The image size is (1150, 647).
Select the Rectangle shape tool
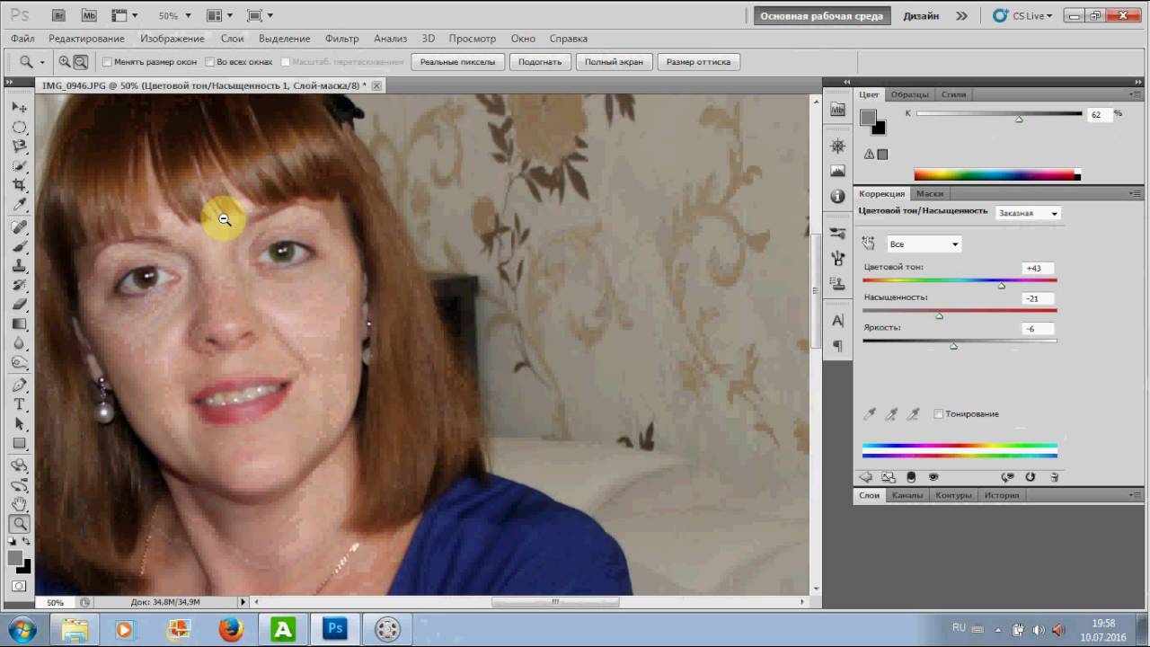19,444
